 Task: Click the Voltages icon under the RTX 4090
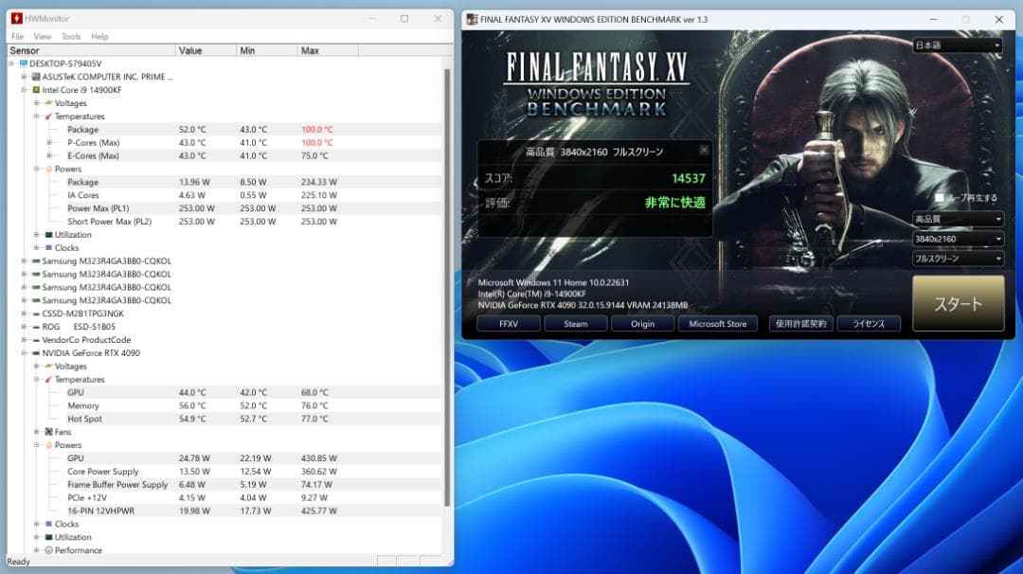point(47,366)
